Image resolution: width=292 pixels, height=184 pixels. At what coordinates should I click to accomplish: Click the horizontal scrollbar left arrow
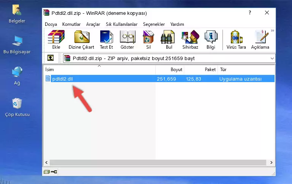pos(47,162)
